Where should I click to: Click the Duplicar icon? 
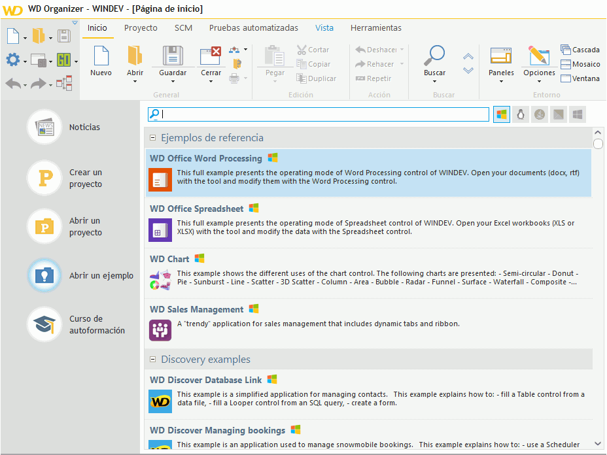point(302,78)
